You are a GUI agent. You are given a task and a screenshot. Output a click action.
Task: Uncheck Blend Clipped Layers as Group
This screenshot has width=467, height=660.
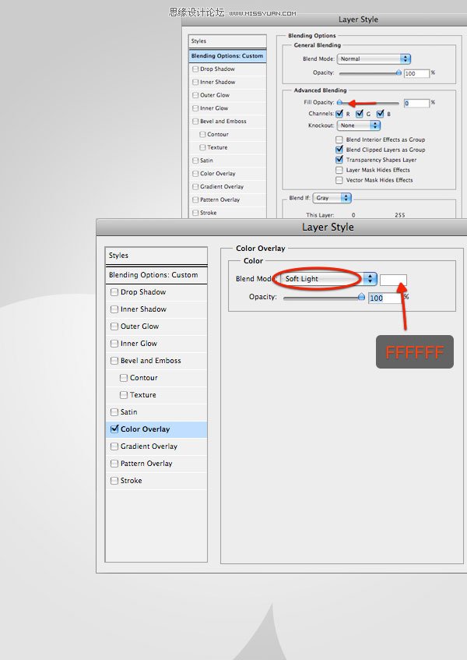click(x=339, y=150)
